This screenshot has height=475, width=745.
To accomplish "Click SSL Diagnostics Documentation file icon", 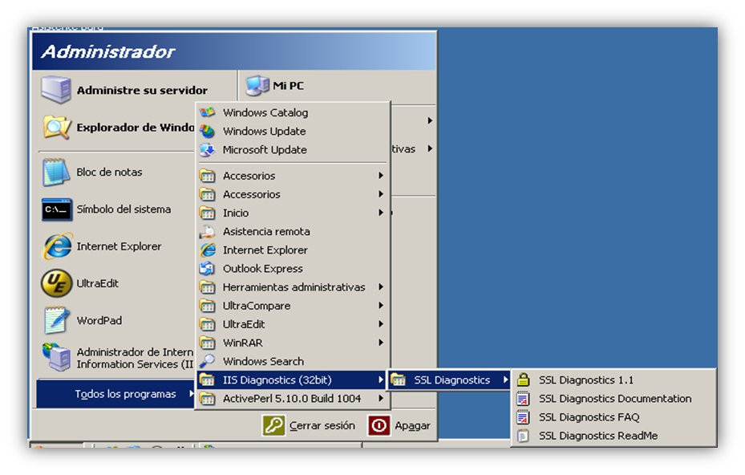I will click(x=523, y=399).
